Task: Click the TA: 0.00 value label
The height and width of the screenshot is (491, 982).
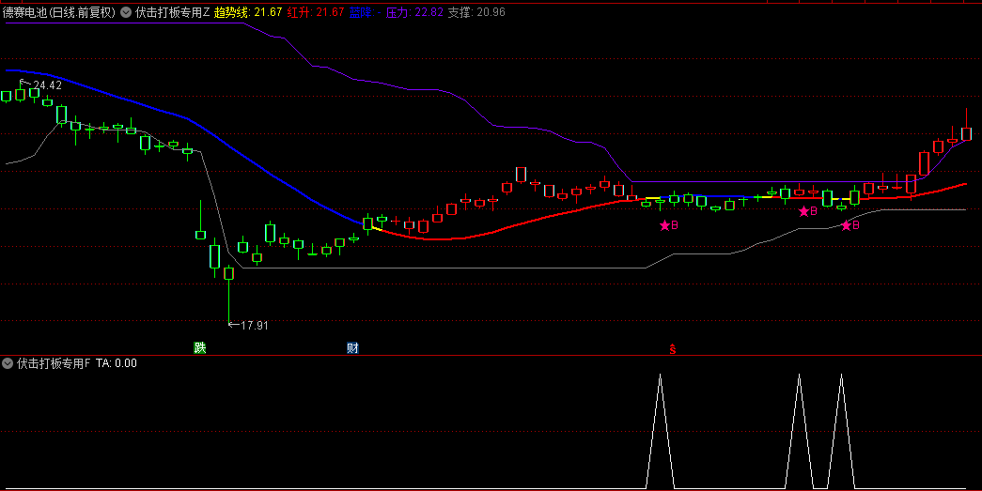Action: pyautogui.click(x=117, y=363)
